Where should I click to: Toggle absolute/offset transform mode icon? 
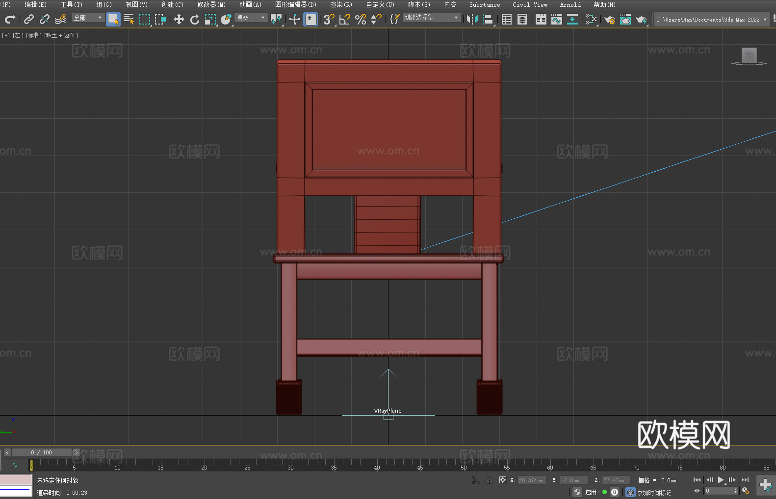tap(503, 480)
